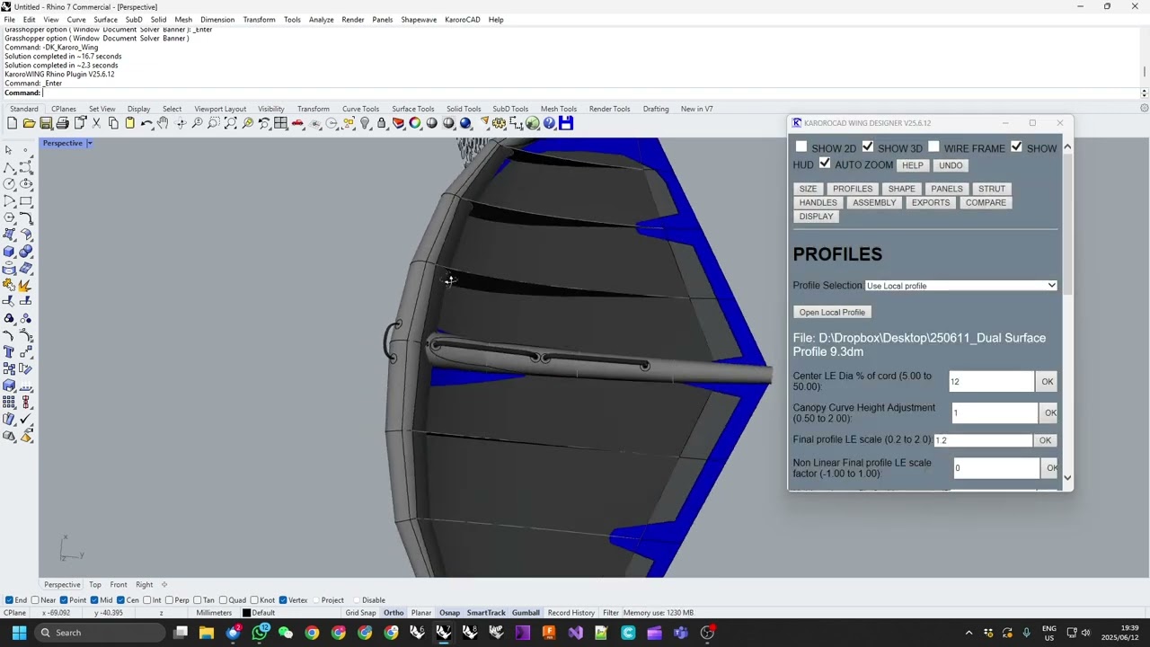Toggle the SHOW 2D checkbox
Viewport: 1150px width, 647px height.
click(x=801, y=147)
